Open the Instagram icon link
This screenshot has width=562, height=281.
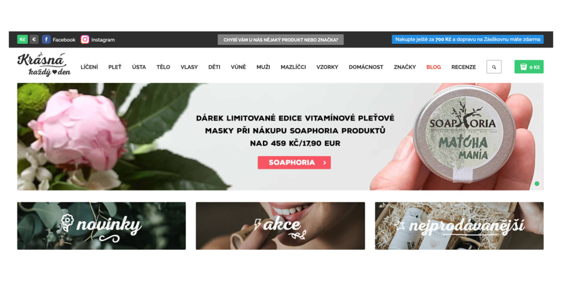point(85,39)
